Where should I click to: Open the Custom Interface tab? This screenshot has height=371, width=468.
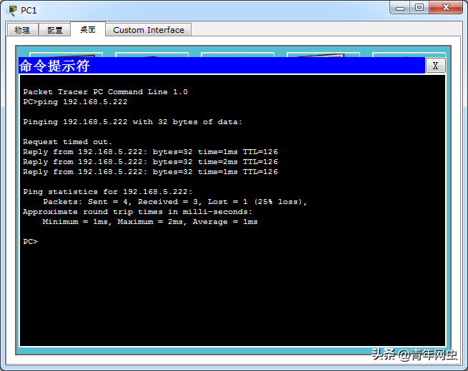[x=149, y=30]
